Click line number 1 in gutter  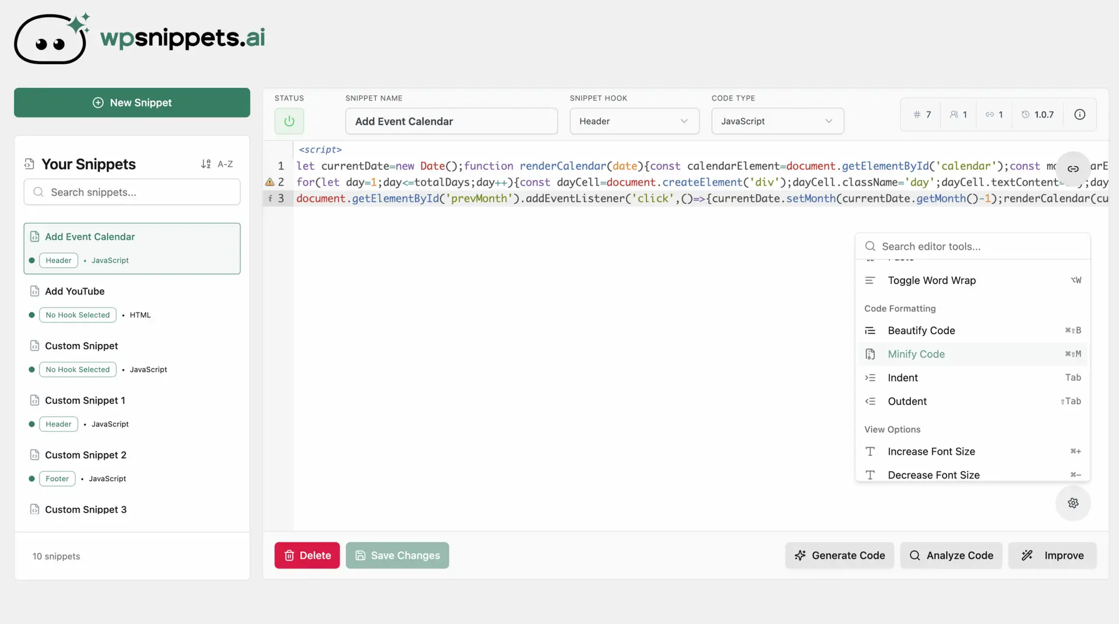pyautogui.click(x=281, y=166)
